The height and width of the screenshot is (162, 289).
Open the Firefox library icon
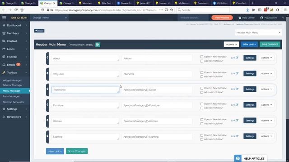click(254, 10)
